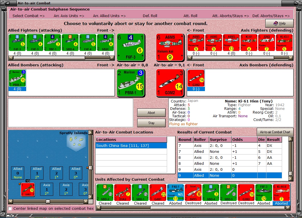Select the F4F-3 fighter with yellow 4
302x218 pixels.
[x=35, y=43]
